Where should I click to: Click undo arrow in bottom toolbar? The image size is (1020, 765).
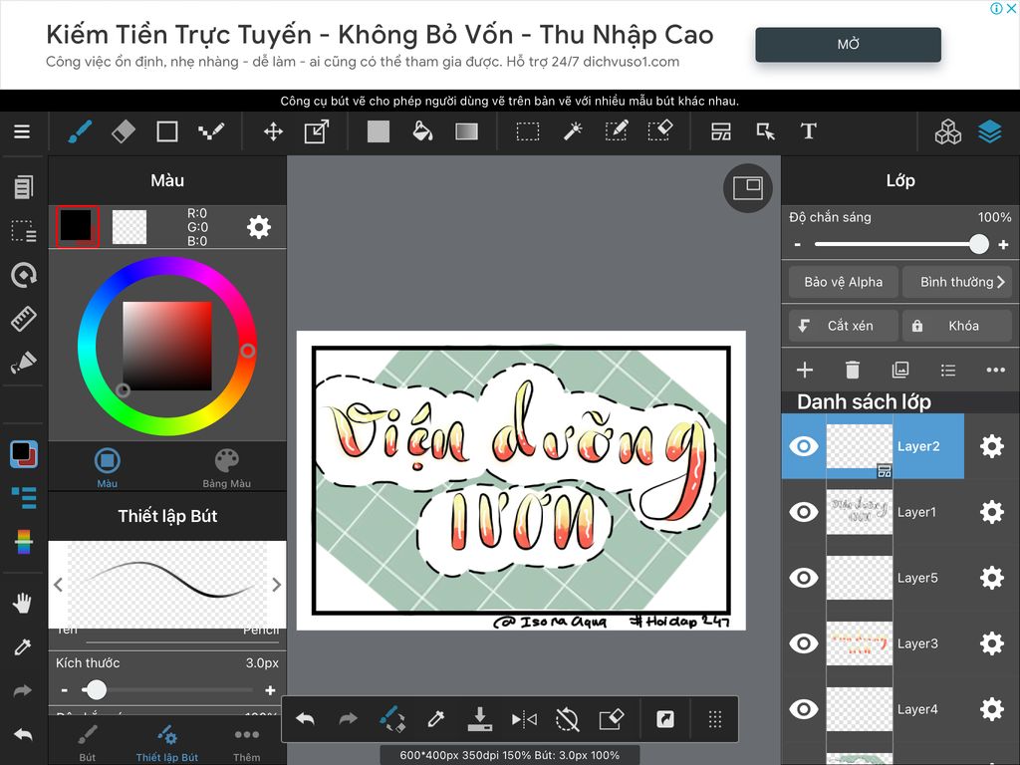305,719
